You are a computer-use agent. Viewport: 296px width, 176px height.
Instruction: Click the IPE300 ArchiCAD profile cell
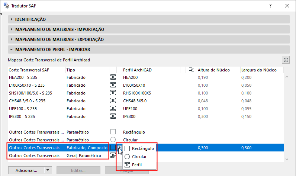point(129,116)
